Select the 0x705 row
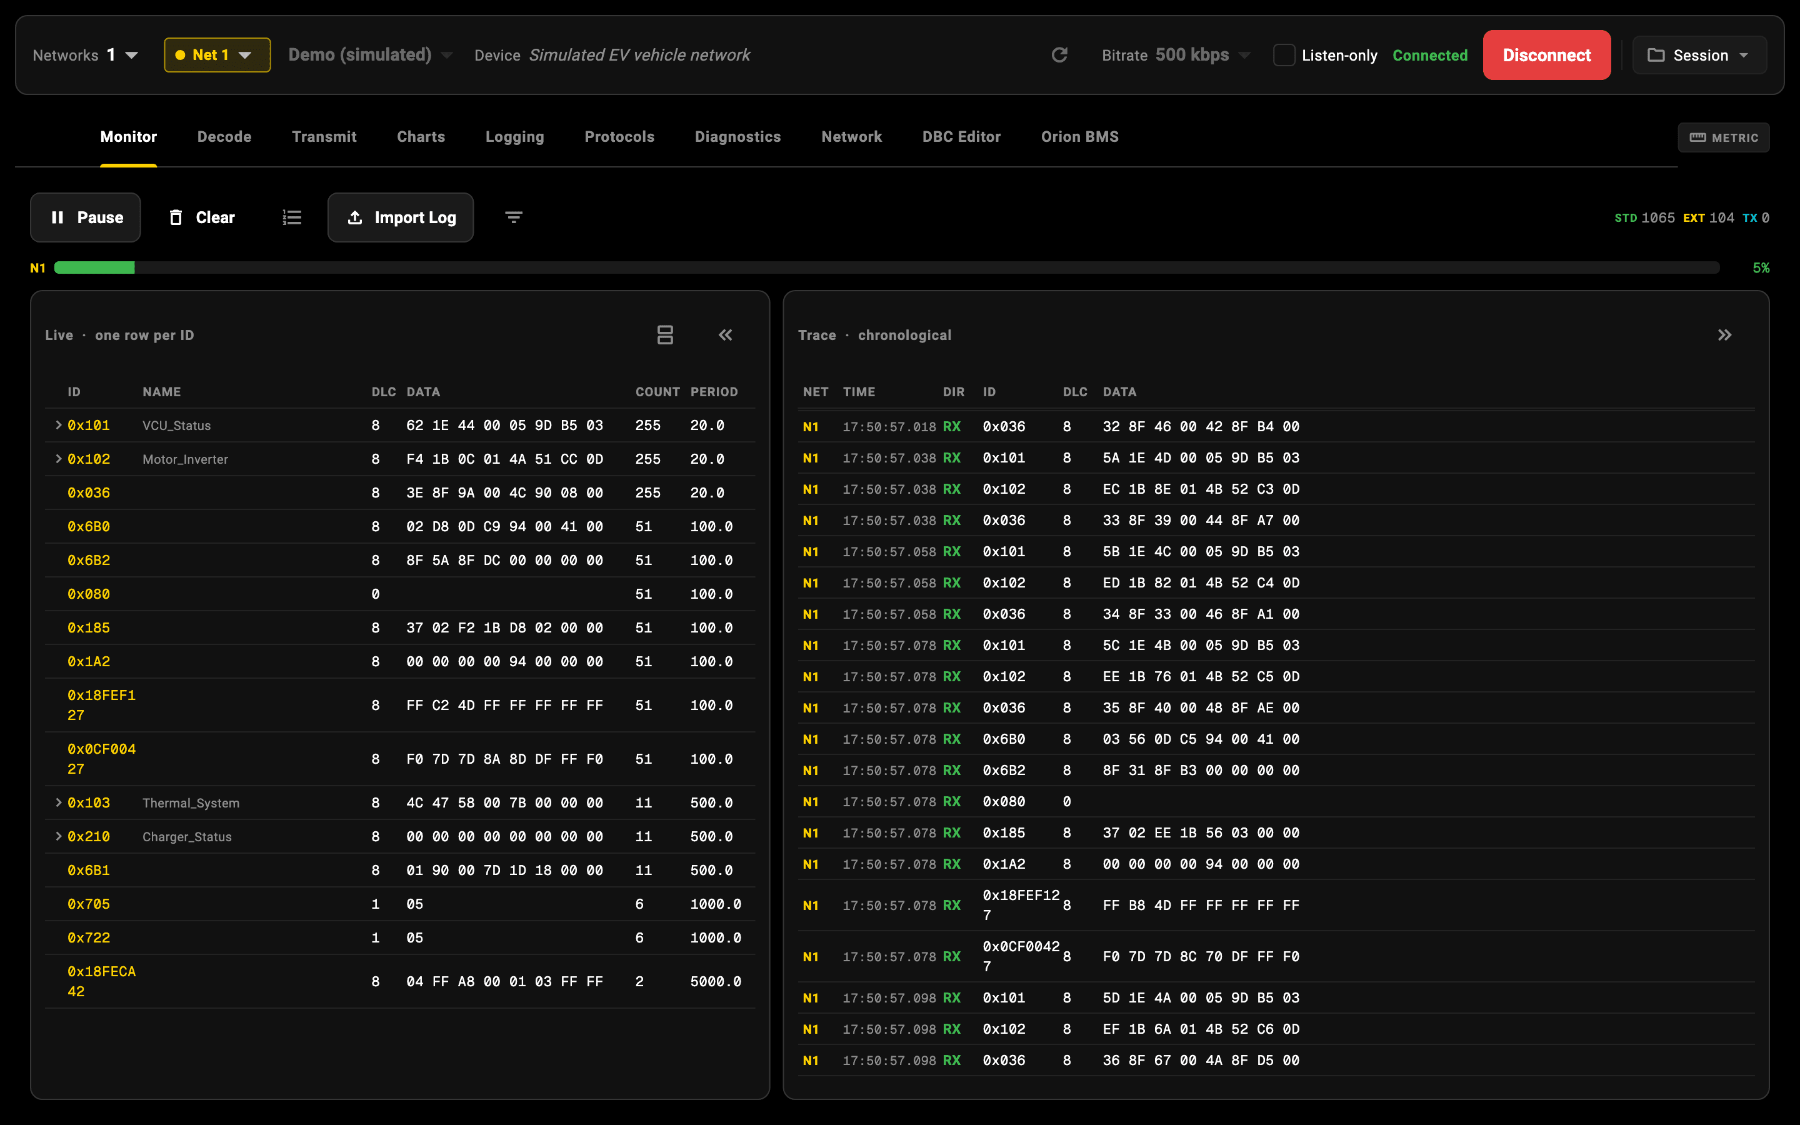The image size is (1800, 1125). pyautogui.click(x=400, y=904)
